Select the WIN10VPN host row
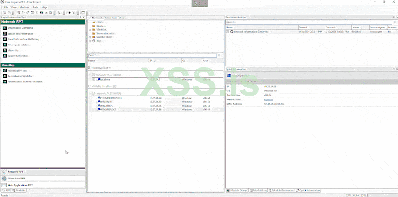This screenshot has height=197, width=398. click(x=155, y=102)
